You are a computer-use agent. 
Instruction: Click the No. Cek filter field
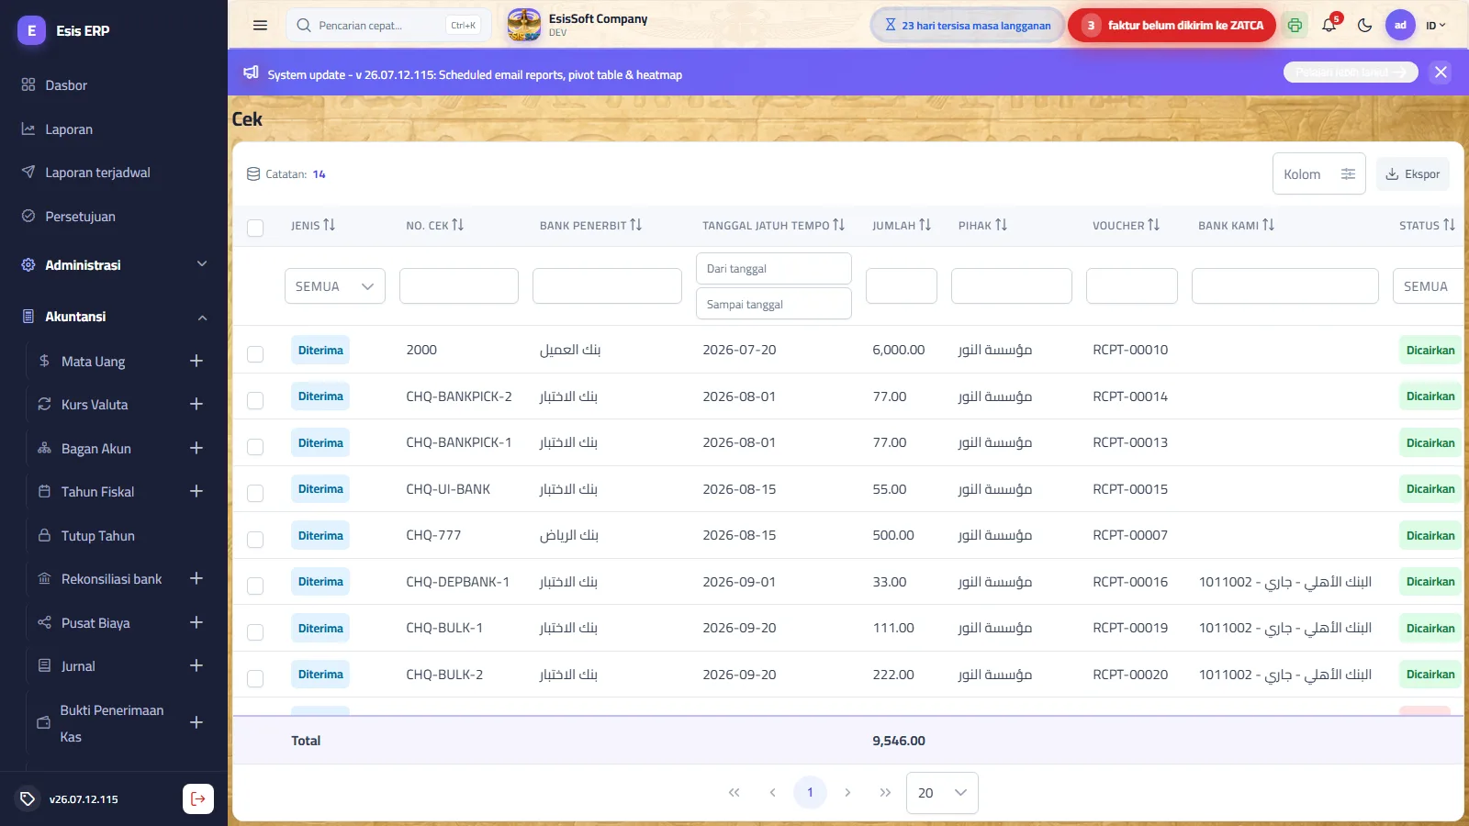[459, 286]
